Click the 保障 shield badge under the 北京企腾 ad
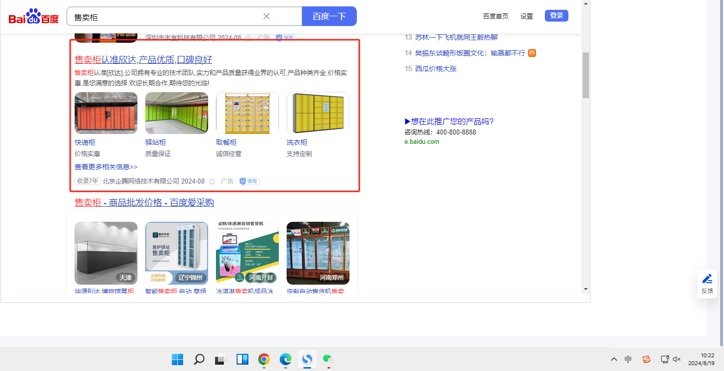Viewport: 724px width, 371px height. click(x=250, y=181)
